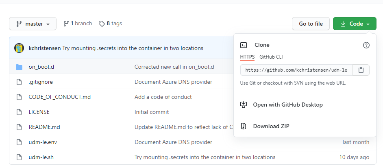Open the 'Corrected new call in on_boot.d' commit
This screenshot has width=383, height=168.
174,67
